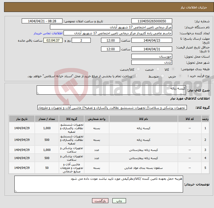This screenshot has height=208, width=214.
Task: Select the کالا radio button
Action: click(x=173, y=69)
